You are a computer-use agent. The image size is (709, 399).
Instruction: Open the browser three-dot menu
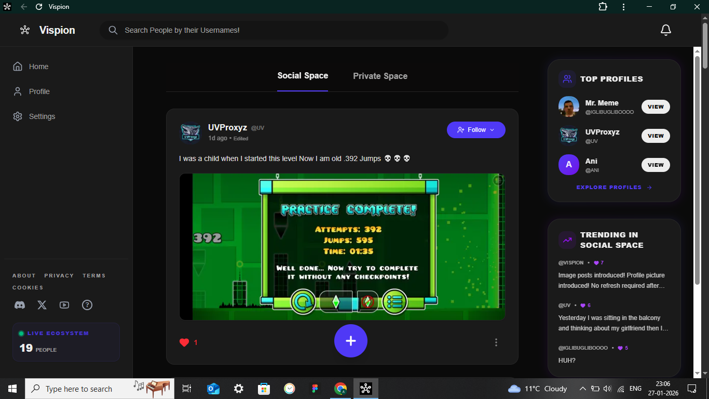click(x=623, y=7)
